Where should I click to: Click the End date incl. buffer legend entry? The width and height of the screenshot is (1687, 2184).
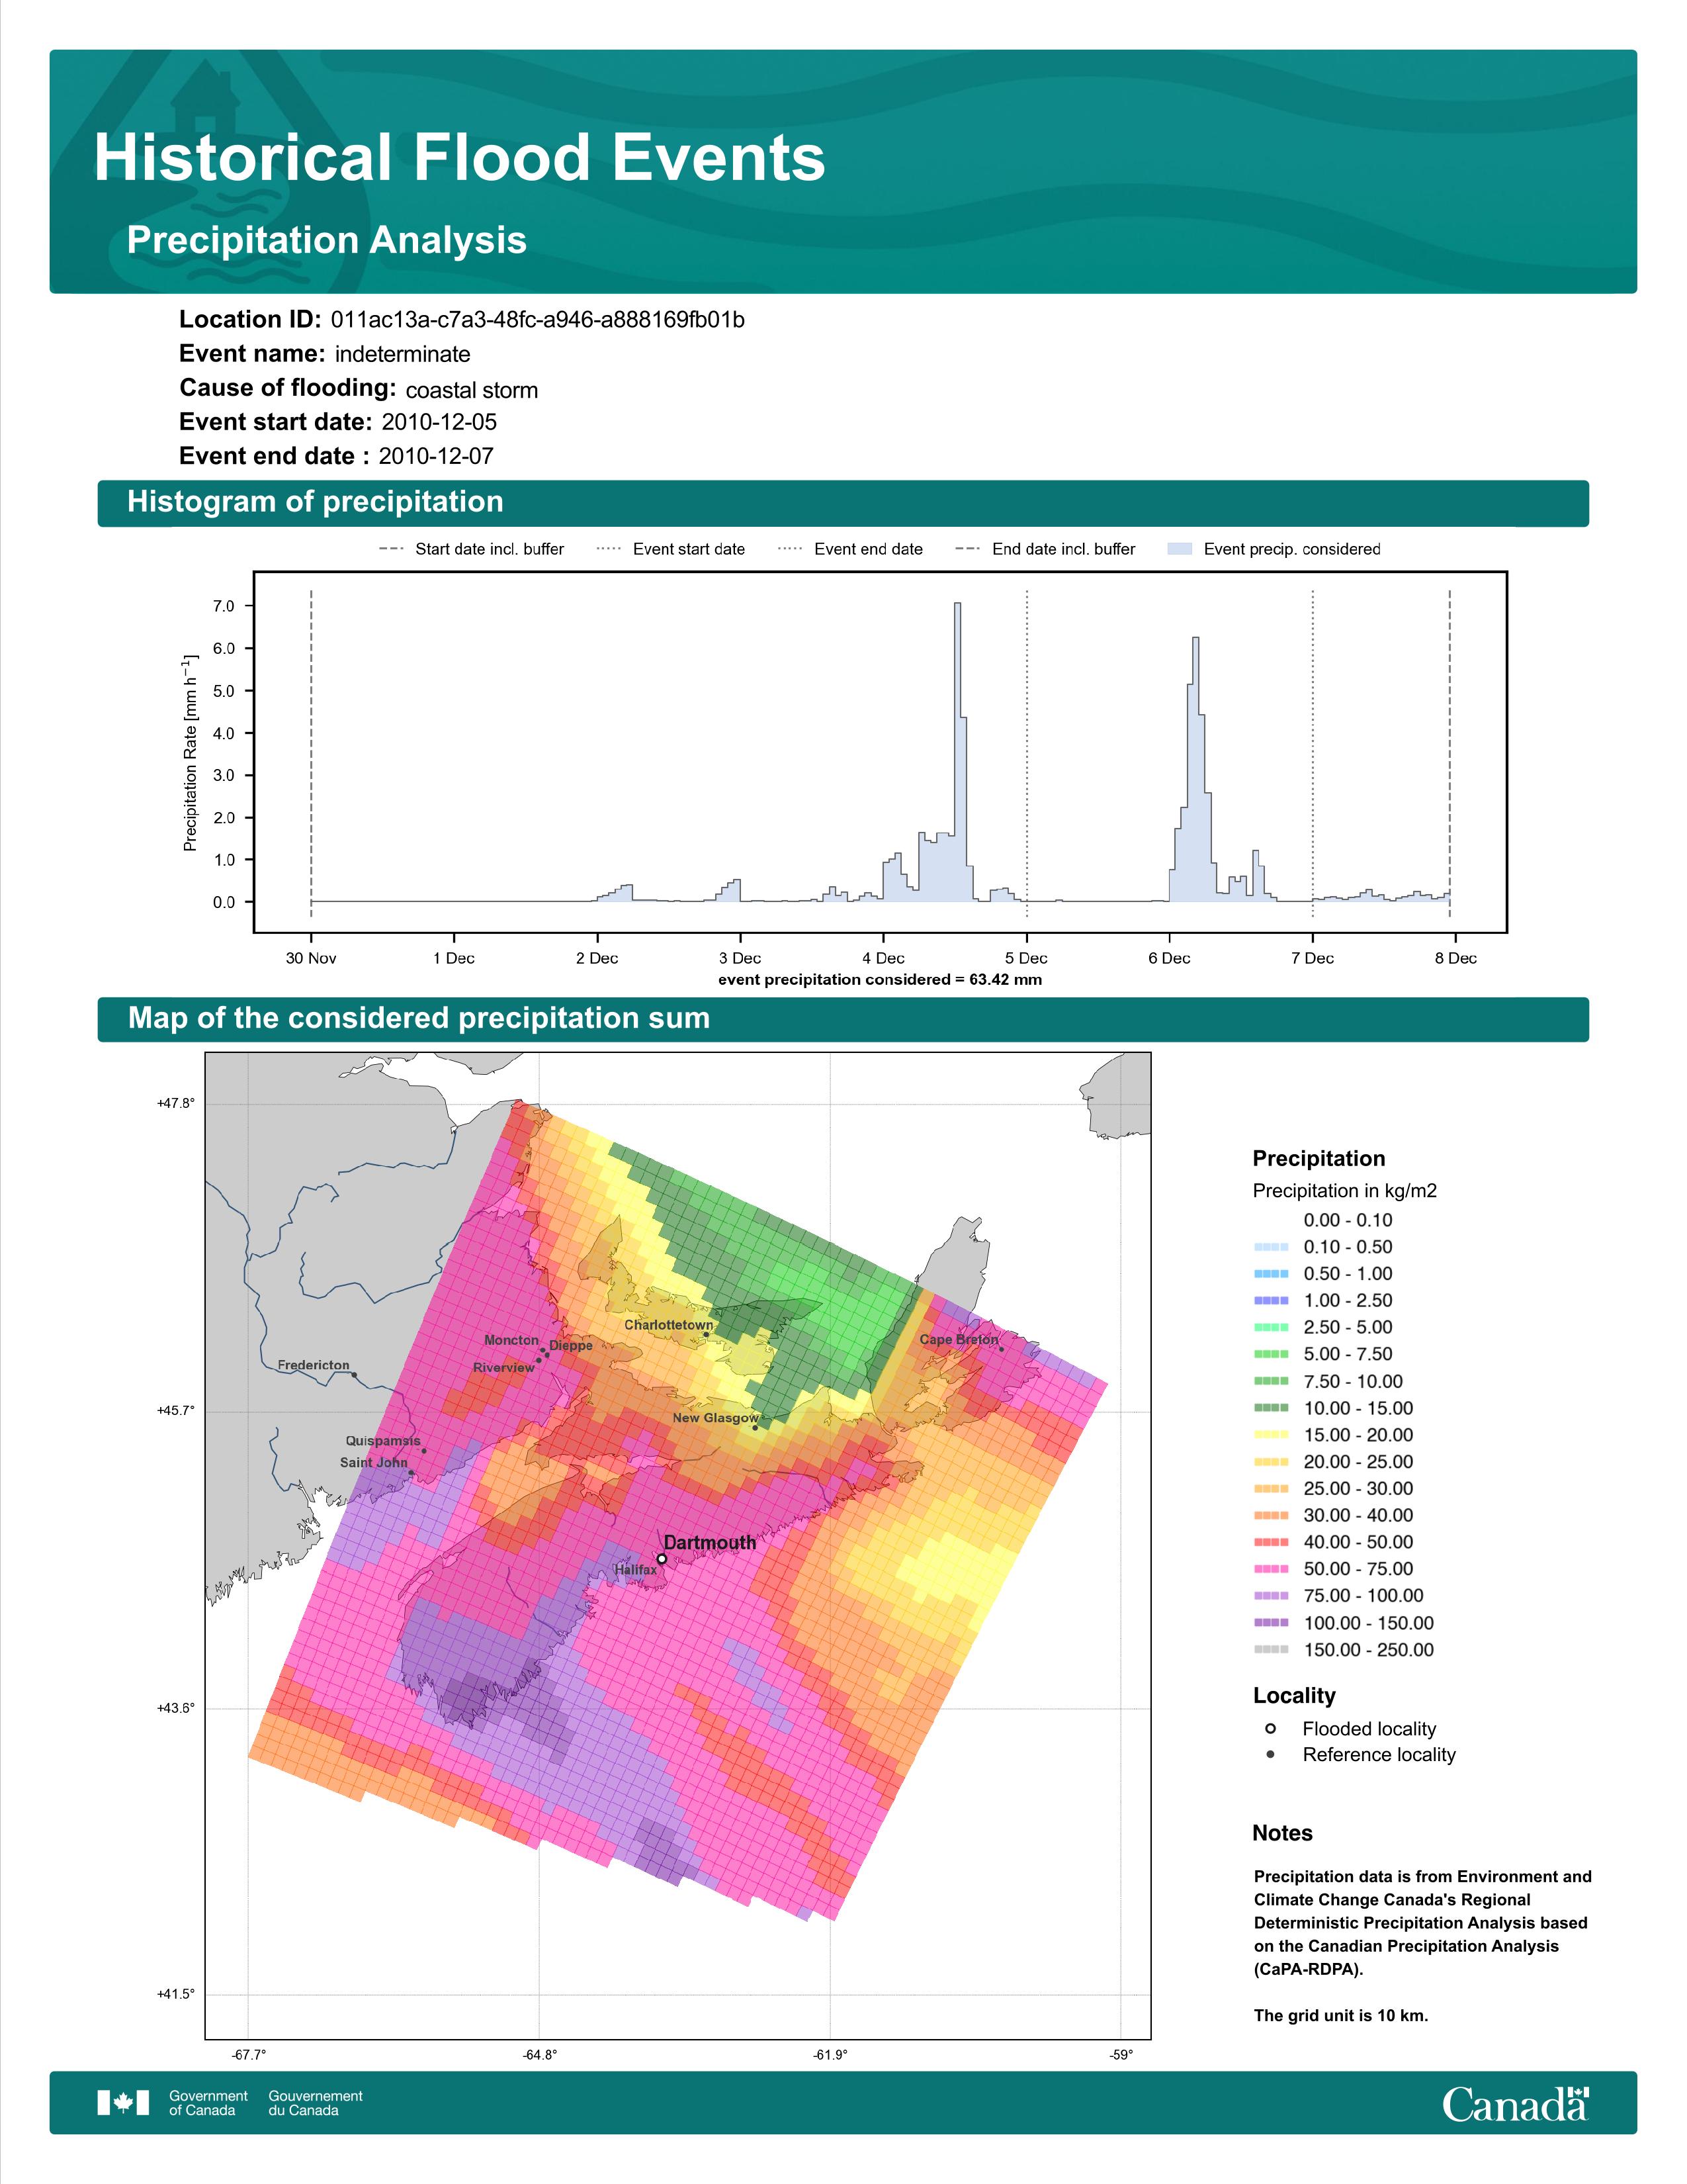coord(1045,549)
